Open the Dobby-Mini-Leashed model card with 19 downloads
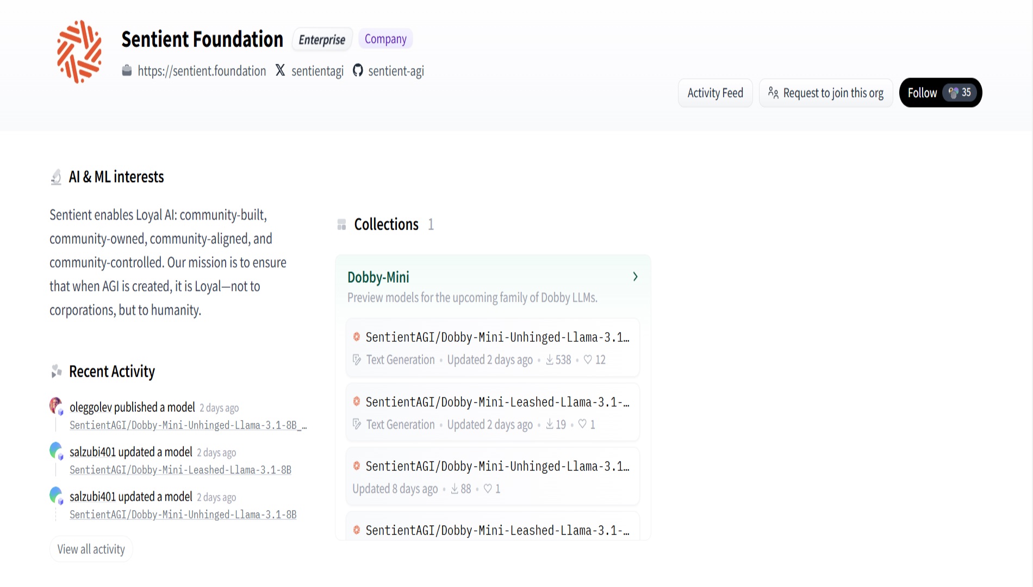 coord(493,413)
